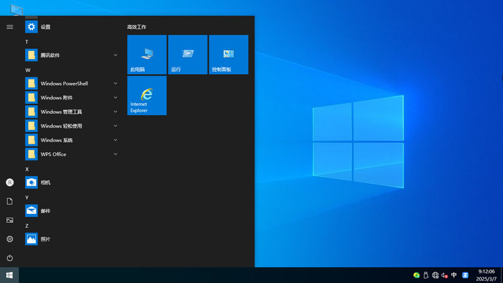Screen dimensions: 503x283
Task: Expand Windows 附件 chevron
Action: pyautogui.click(x=116, y=97)
